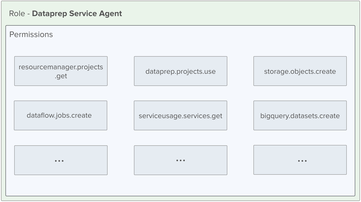
Task: Select the storage.objects.create permission tile
Action: pyautogui.click(x=300, y=71)
